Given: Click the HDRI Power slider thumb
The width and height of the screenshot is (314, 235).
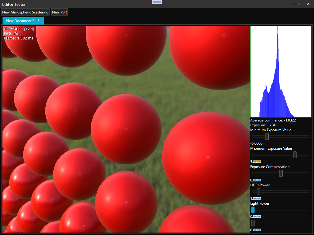Looking at the screenshot, I should coord(258,192).
